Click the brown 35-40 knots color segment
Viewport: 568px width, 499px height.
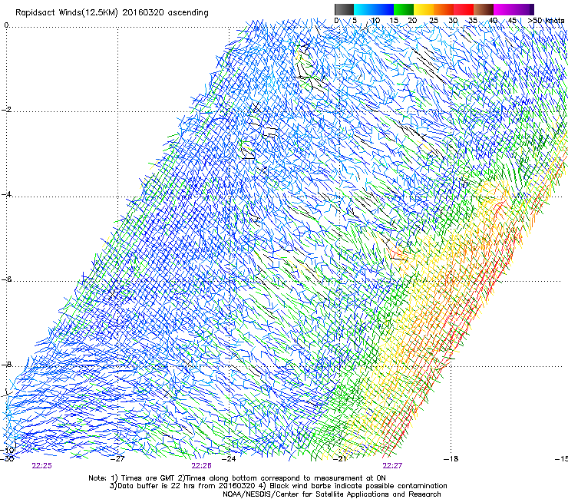tap(484, 9)
